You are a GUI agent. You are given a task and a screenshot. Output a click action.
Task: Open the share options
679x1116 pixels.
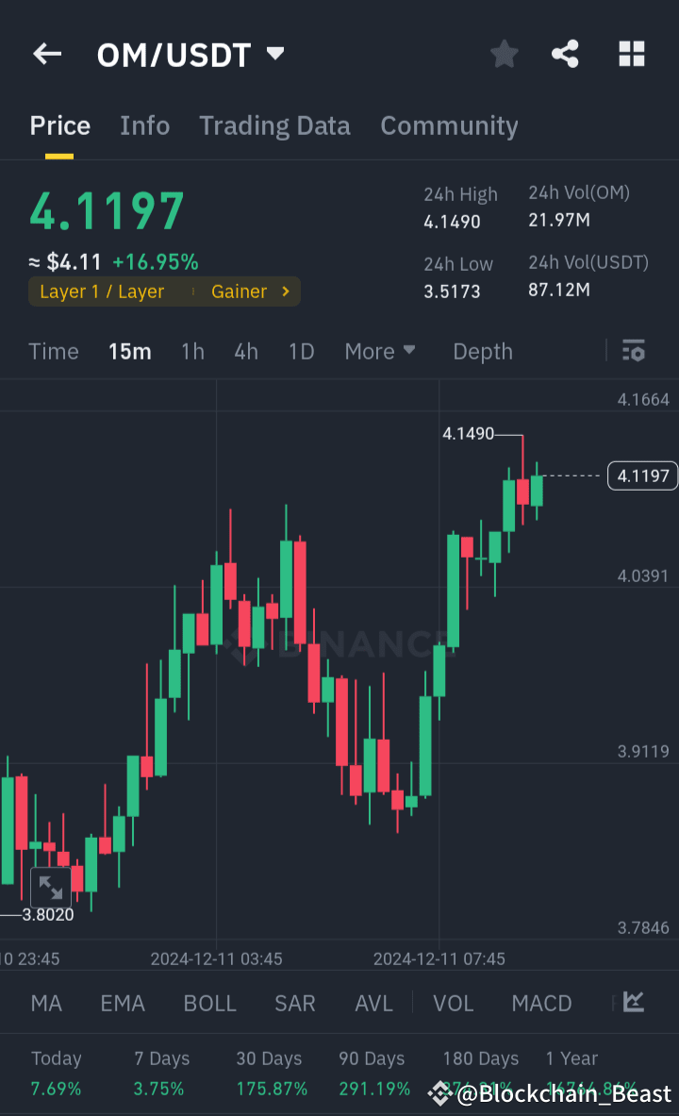565,54
